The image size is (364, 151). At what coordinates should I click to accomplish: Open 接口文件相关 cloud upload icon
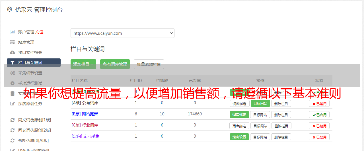[13, 52]
